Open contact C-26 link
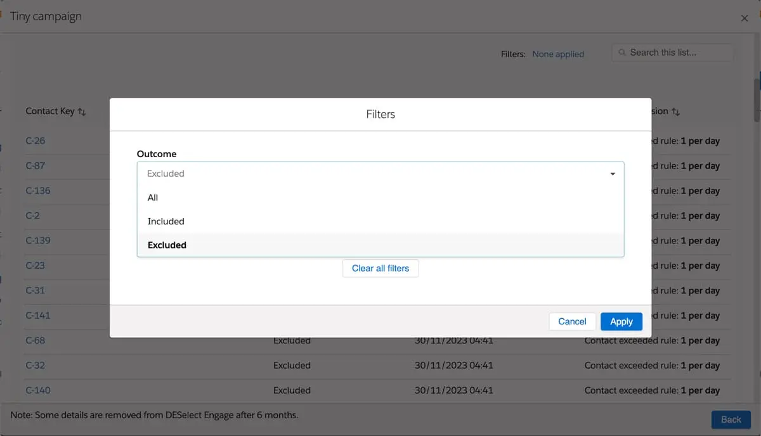The image size is (761, 436). click(x=36, y=141)
